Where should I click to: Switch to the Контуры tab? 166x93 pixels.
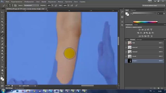139,40
